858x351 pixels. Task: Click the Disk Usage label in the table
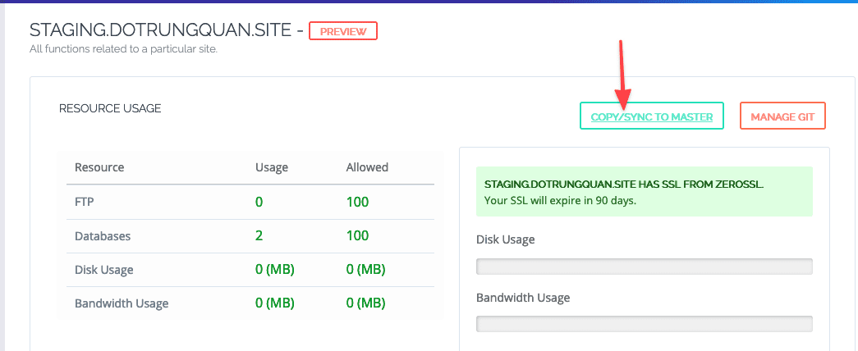point(103,269)
